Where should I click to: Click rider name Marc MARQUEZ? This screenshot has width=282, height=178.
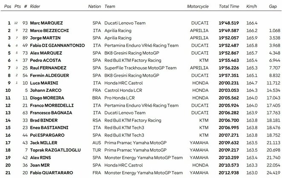(x=46, y=23)
